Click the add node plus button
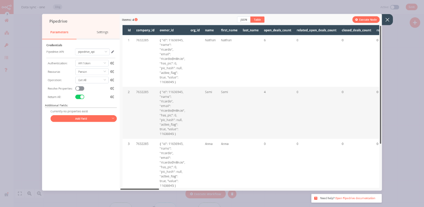The height and width of the screenshot is (207, 424). [415, 22]
